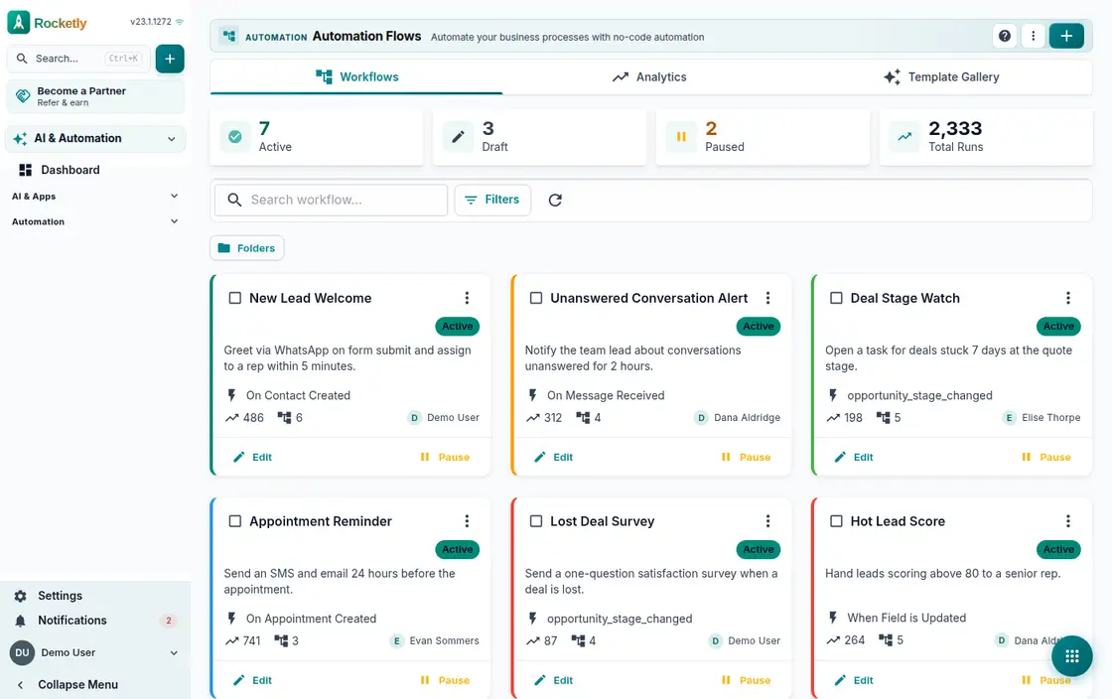Screen dimensions: 1112x699
Task: Open Hot Lead Score three-dot menu
Action: 1068,521
